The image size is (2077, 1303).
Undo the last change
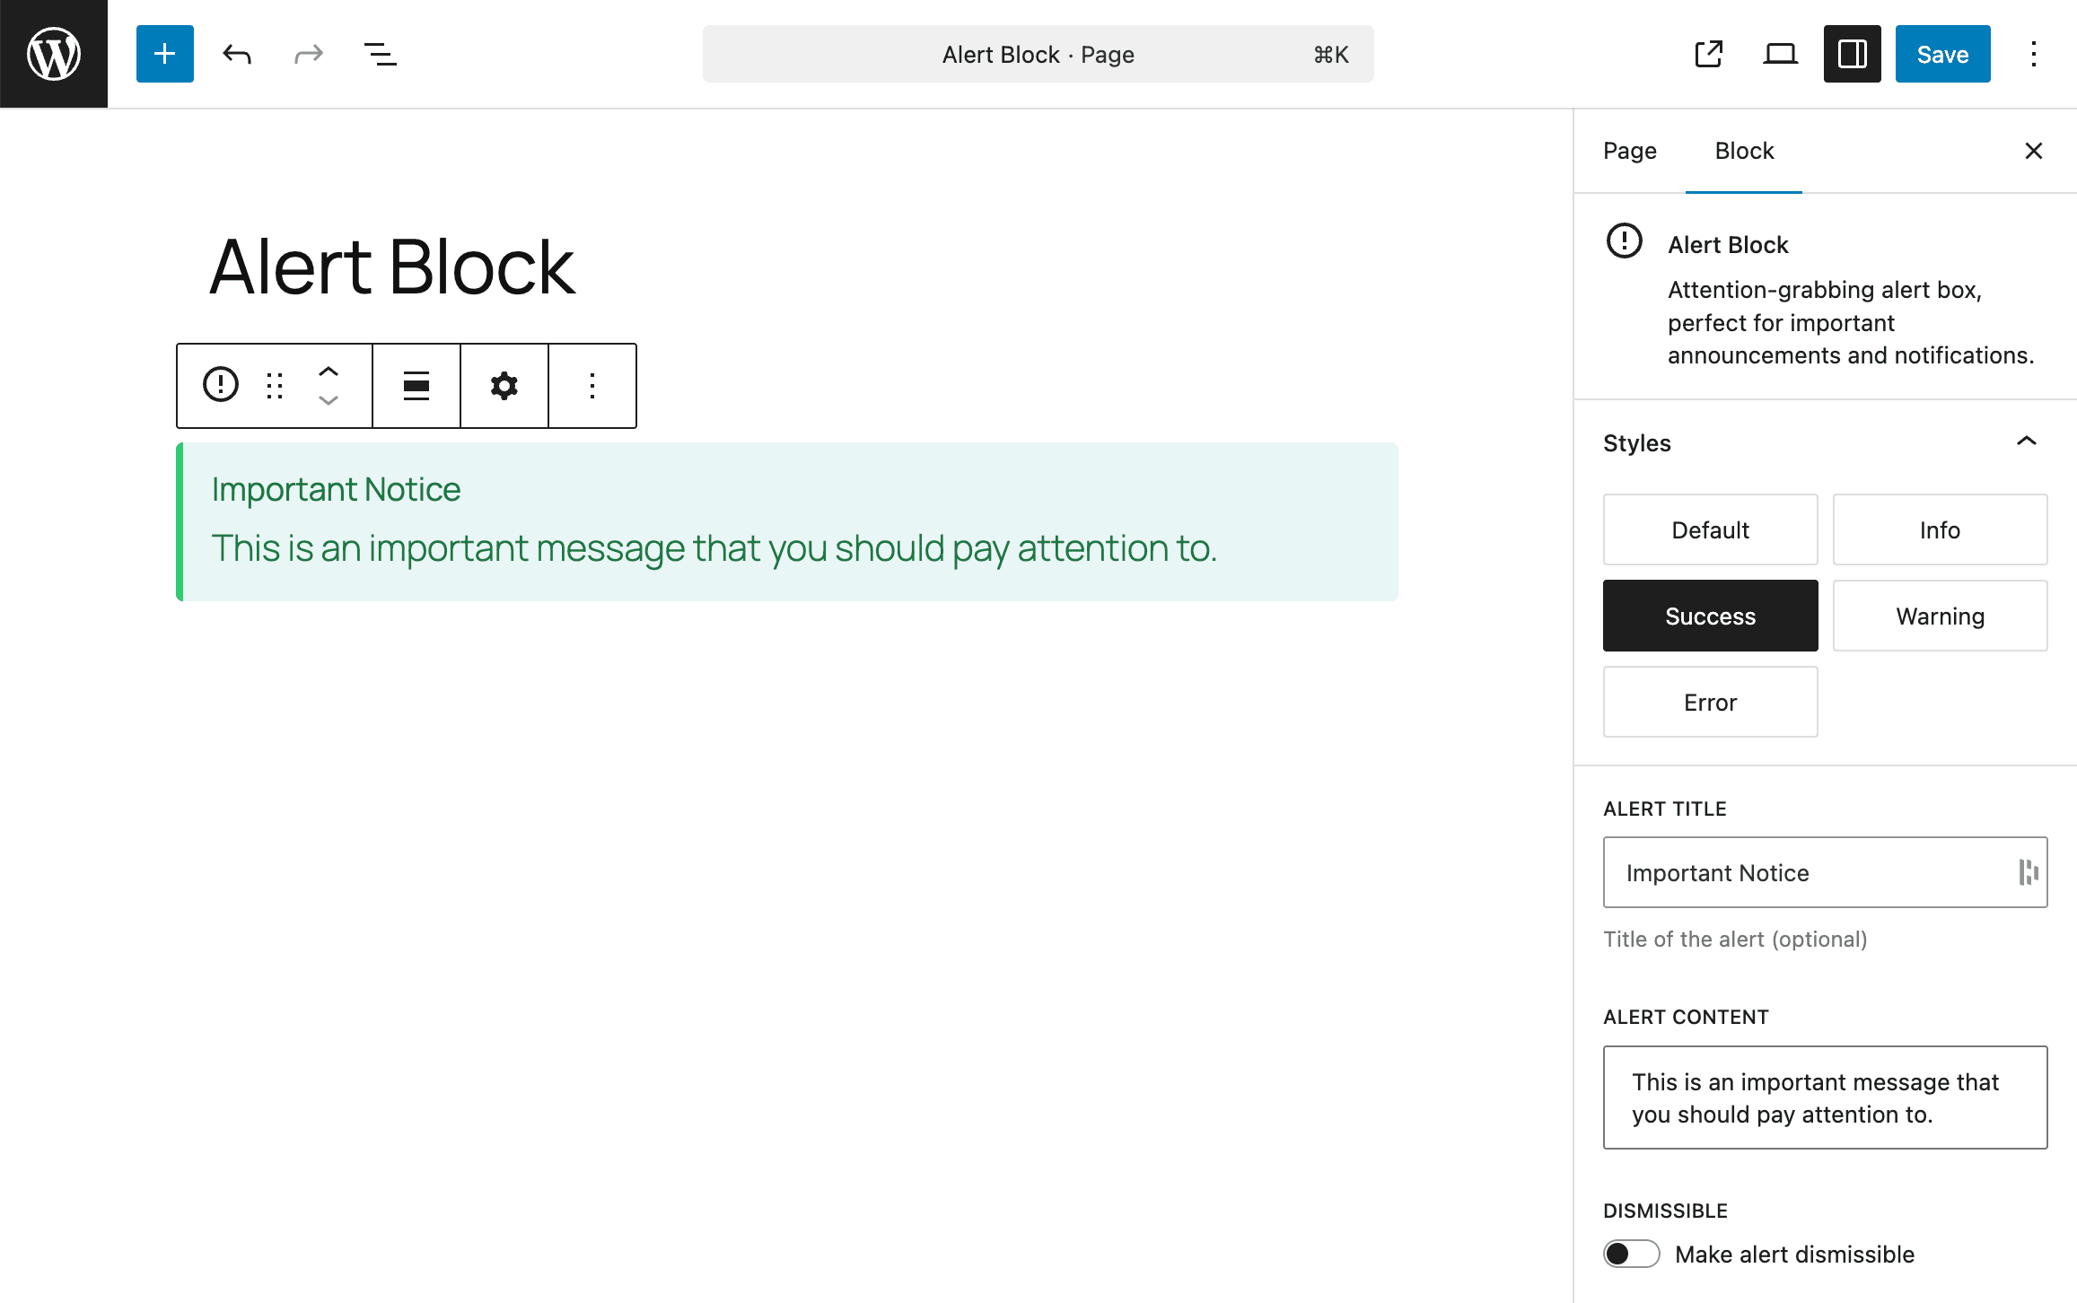click(236, 54)
